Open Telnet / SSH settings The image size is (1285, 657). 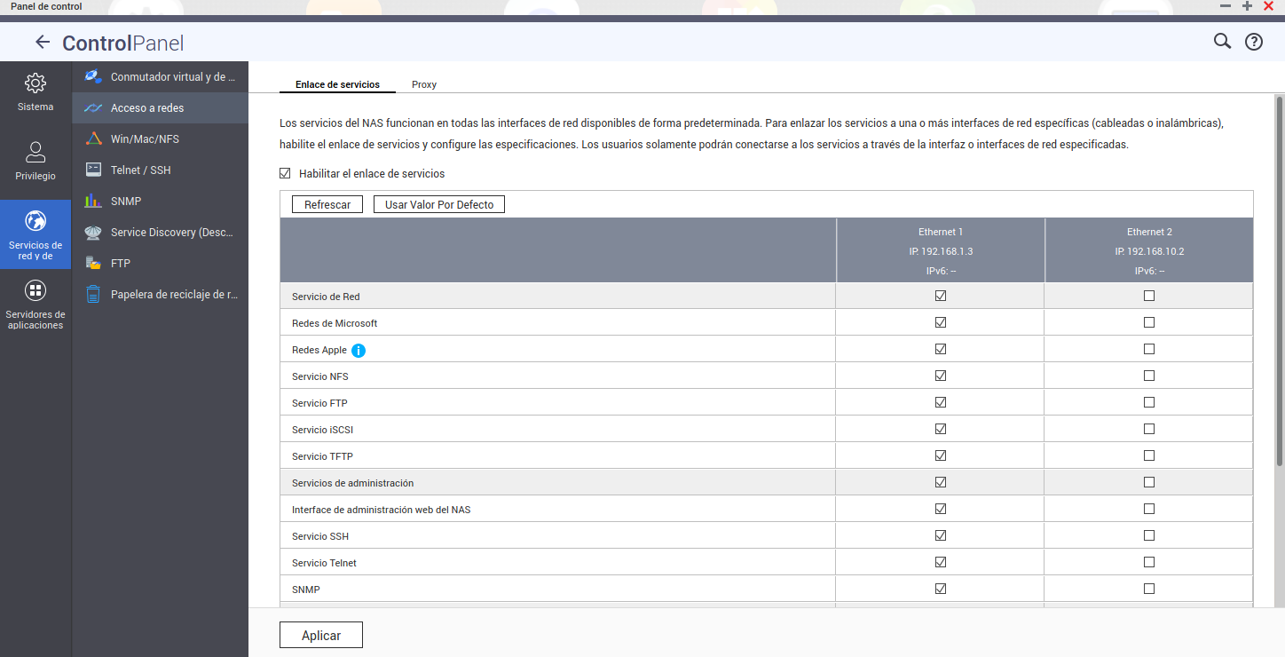[140, 170]
